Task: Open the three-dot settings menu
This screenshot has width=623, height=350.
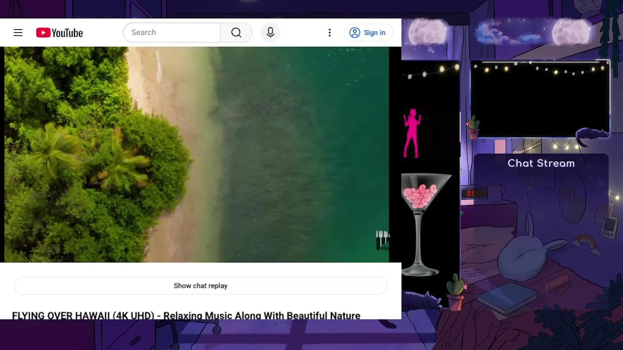Action: click(x=330, y=33)
